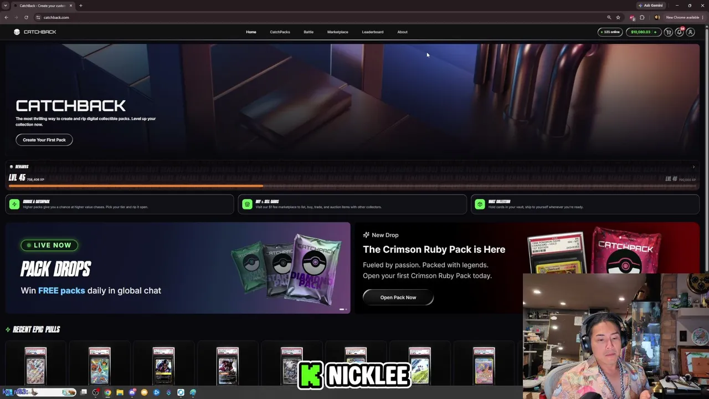Open the tab search dropdown arrow
Viewport: 709px width, 399px height.
(6, 6)
